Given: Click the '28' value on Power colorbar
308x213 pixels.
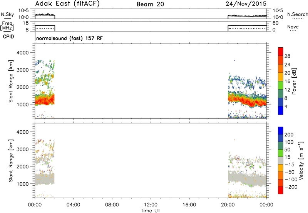Looking at the screenshot, I should [287, 56].
